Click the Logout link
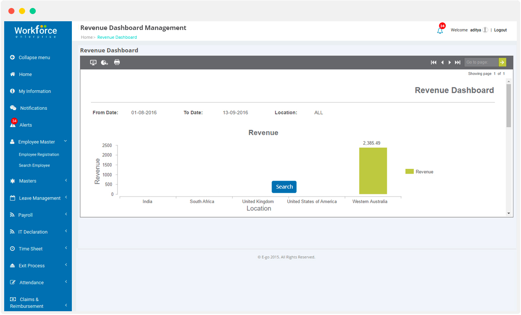Image resolution: width=521 pixels, height=315 pixels. [x=500, y=30]
